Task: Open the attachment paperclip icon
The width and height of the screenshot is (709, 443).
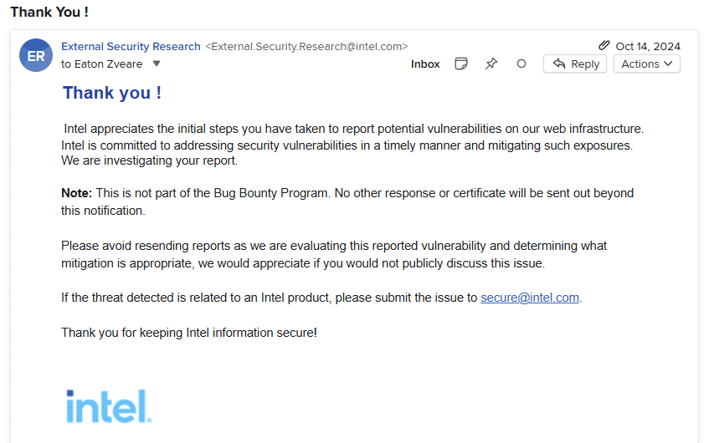Action: coord(604,46)
